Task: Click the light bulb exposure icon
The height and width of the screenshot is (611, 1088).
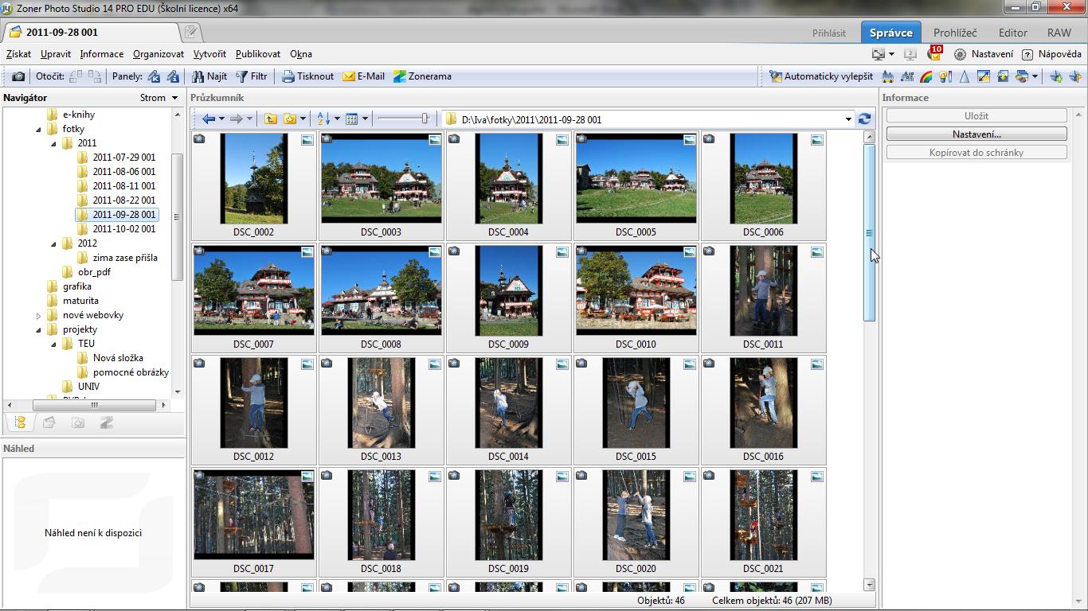Action: [x=945, y=76]
